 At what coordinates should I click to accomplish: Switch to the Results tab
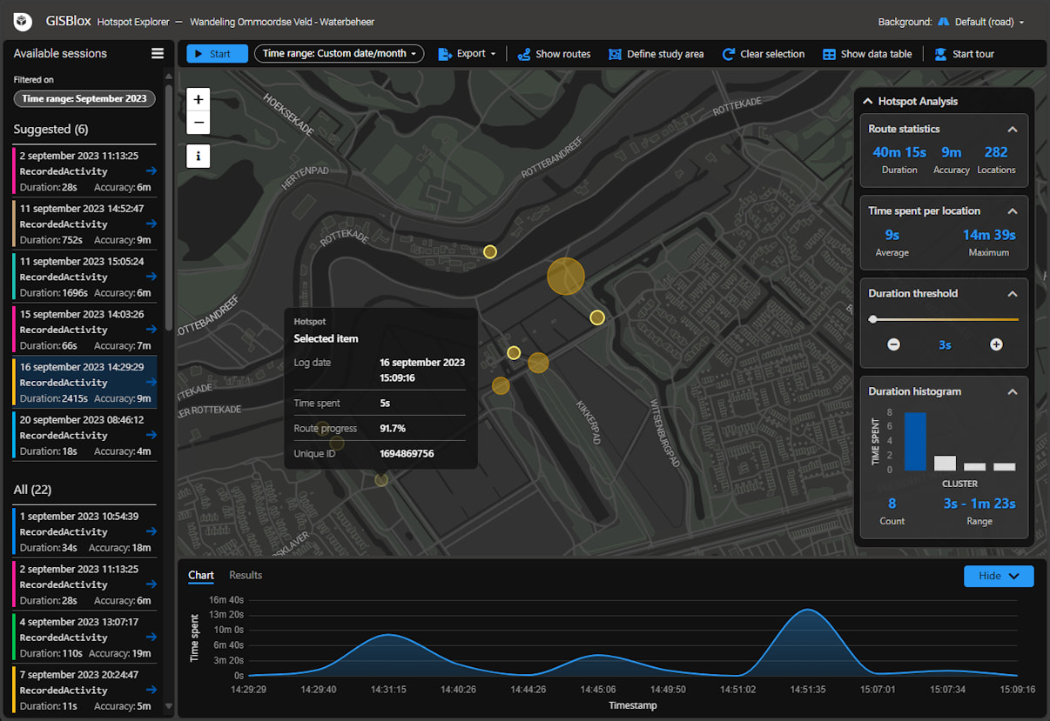[x=246, y=575]
